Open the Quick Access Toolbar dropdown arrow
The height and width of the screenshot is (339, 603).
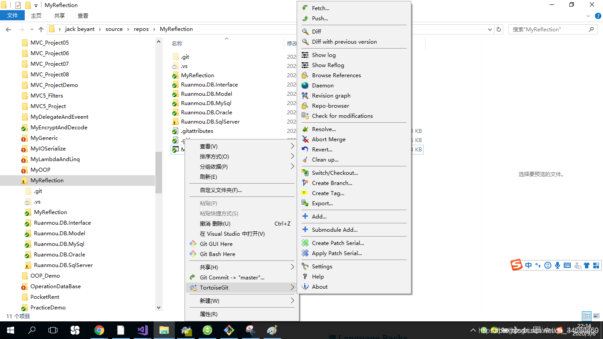(x=36, y=5)
